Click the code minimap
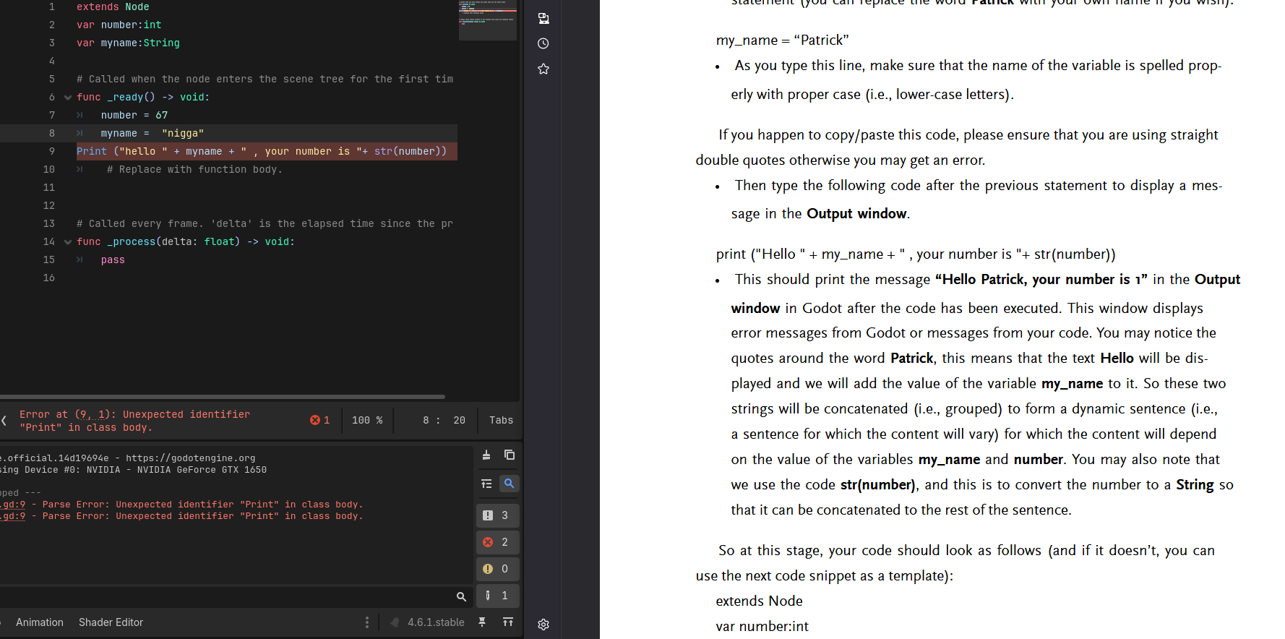This screenshot has width=1285, height=639. (488, 20)
